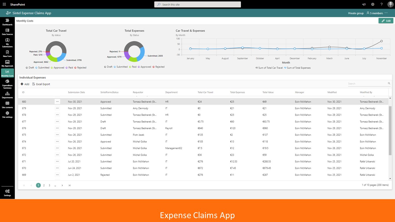Open Dashboards from the sidebar
395x222 pixels.
(x=7, y=22)
